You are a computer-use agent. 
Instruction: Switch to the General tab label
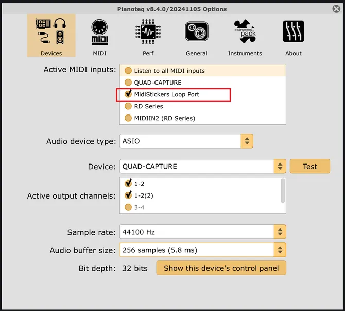coord(197,53)
